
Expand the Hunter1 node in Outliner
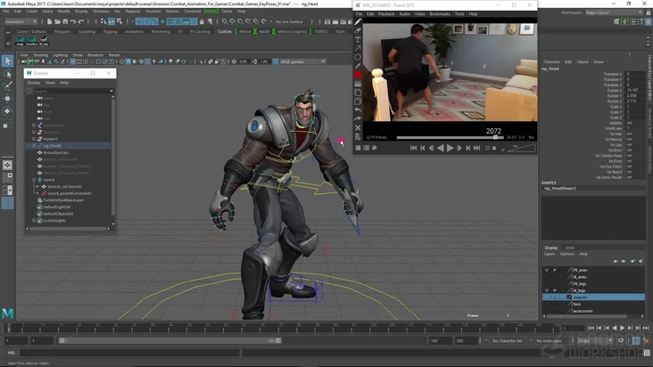point(34,139)
